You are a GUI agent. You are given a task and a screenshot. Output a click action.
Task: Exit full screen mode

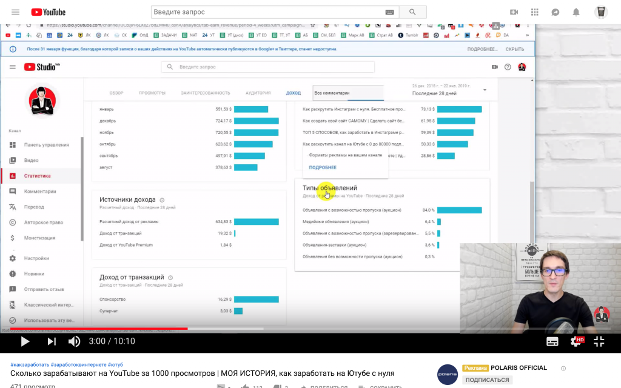click(x=599, y=341)
